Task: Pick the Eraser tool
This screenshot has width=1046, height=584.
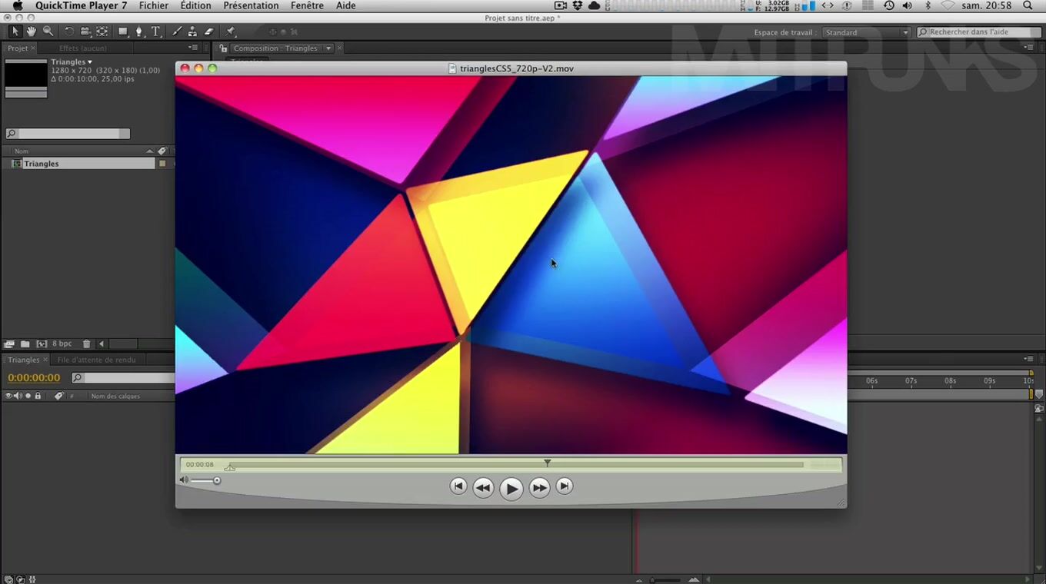Action: [x=208, y=32]
